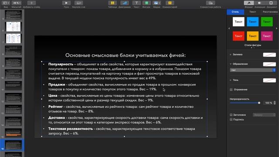Click the bold word 'Рейтинг' on slide

point(55,106)
